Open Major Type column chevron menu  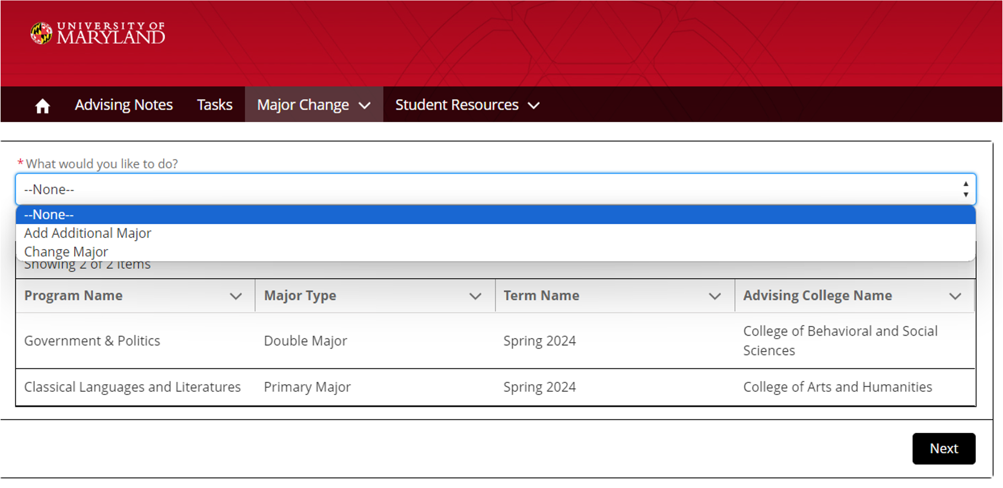pos(475,296)
